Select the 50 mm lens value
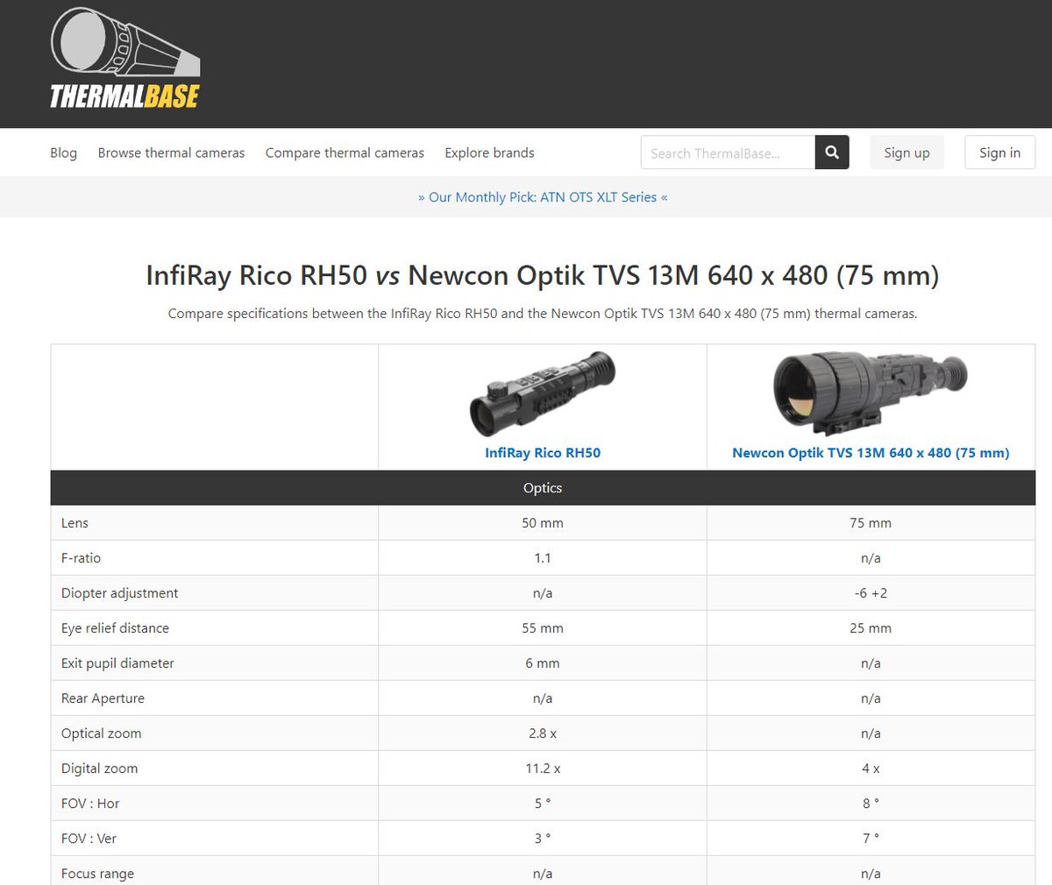This screenshot has width=1052, height=885. [x=543, y=523]
